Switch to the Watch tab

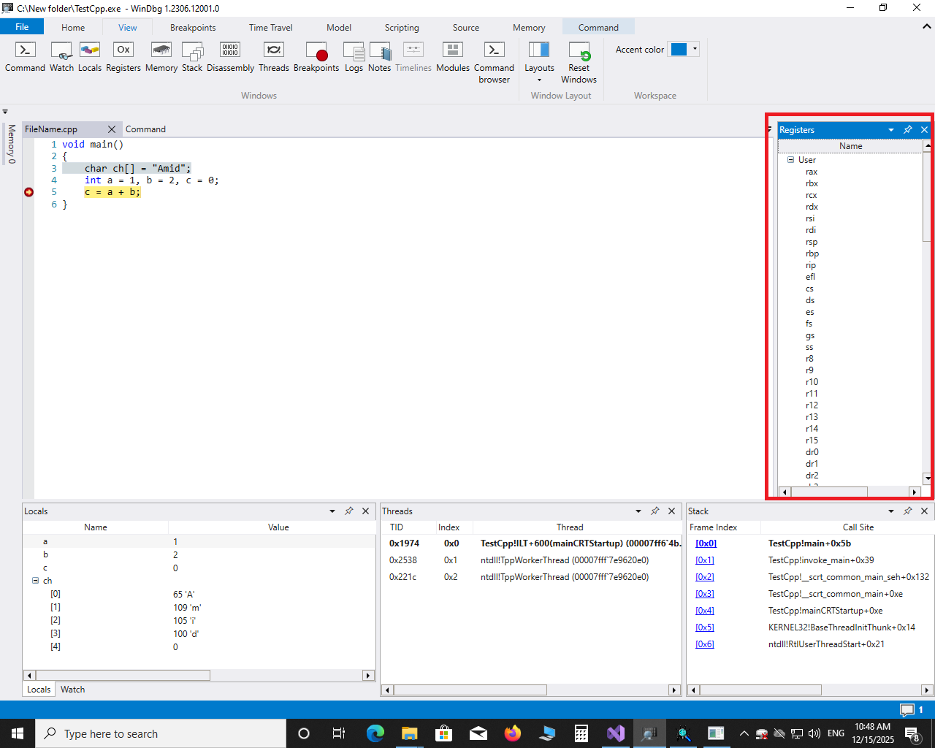72,690
